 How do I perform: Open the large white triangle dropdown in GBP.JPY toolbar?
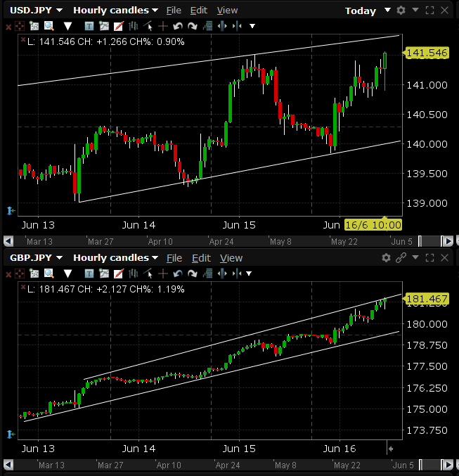tap(67, 274)
